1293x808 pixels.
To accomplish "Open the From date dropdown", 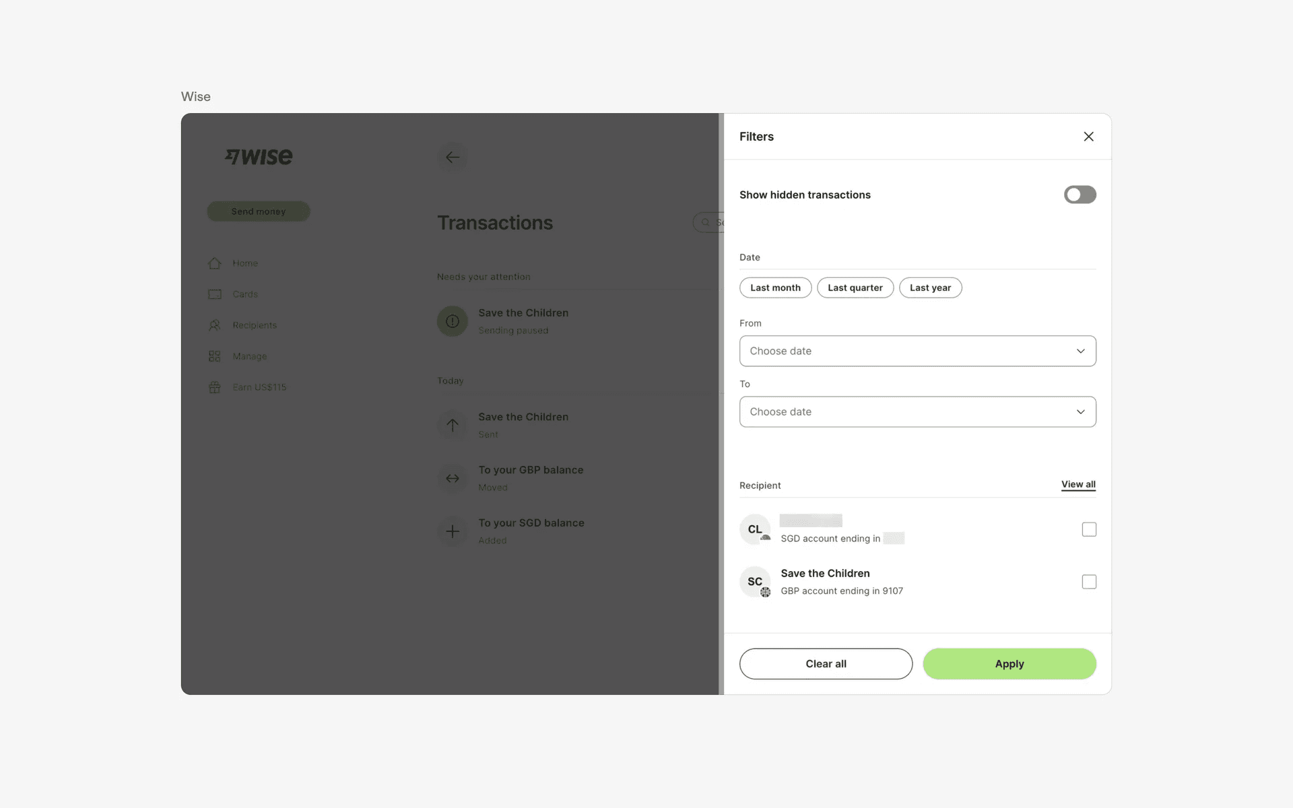I will (x=917, y=351).
